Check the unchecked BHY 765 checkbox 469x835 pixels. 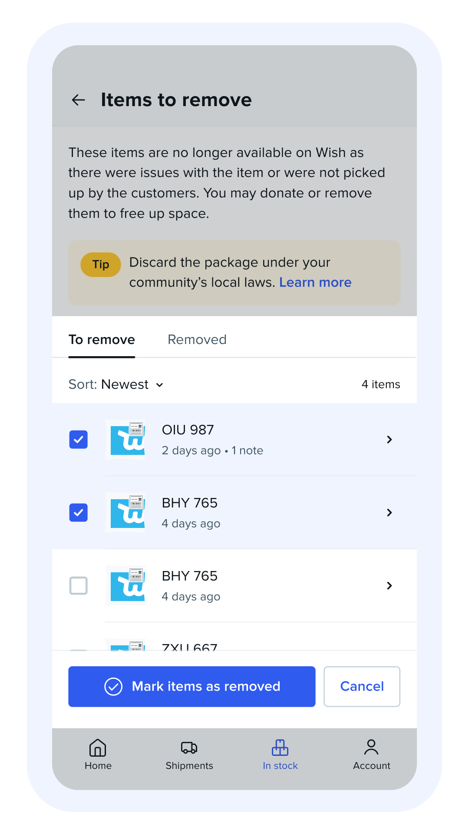click(79, 585)
